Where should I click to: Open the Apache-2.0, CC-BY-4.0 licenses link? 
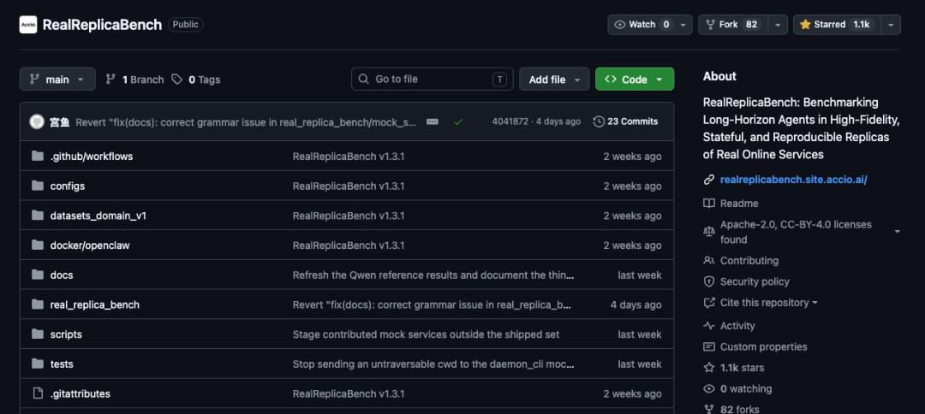coord(796,232)
